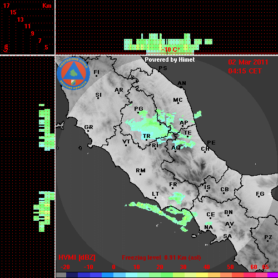The height and width of the screenshot is (278, 278).
Task: Click the GR city label
Action: coord(88,127)
